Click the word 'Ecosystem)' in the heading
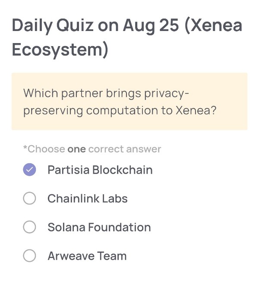This screenshot has height=286, width=259. point(60,50)
